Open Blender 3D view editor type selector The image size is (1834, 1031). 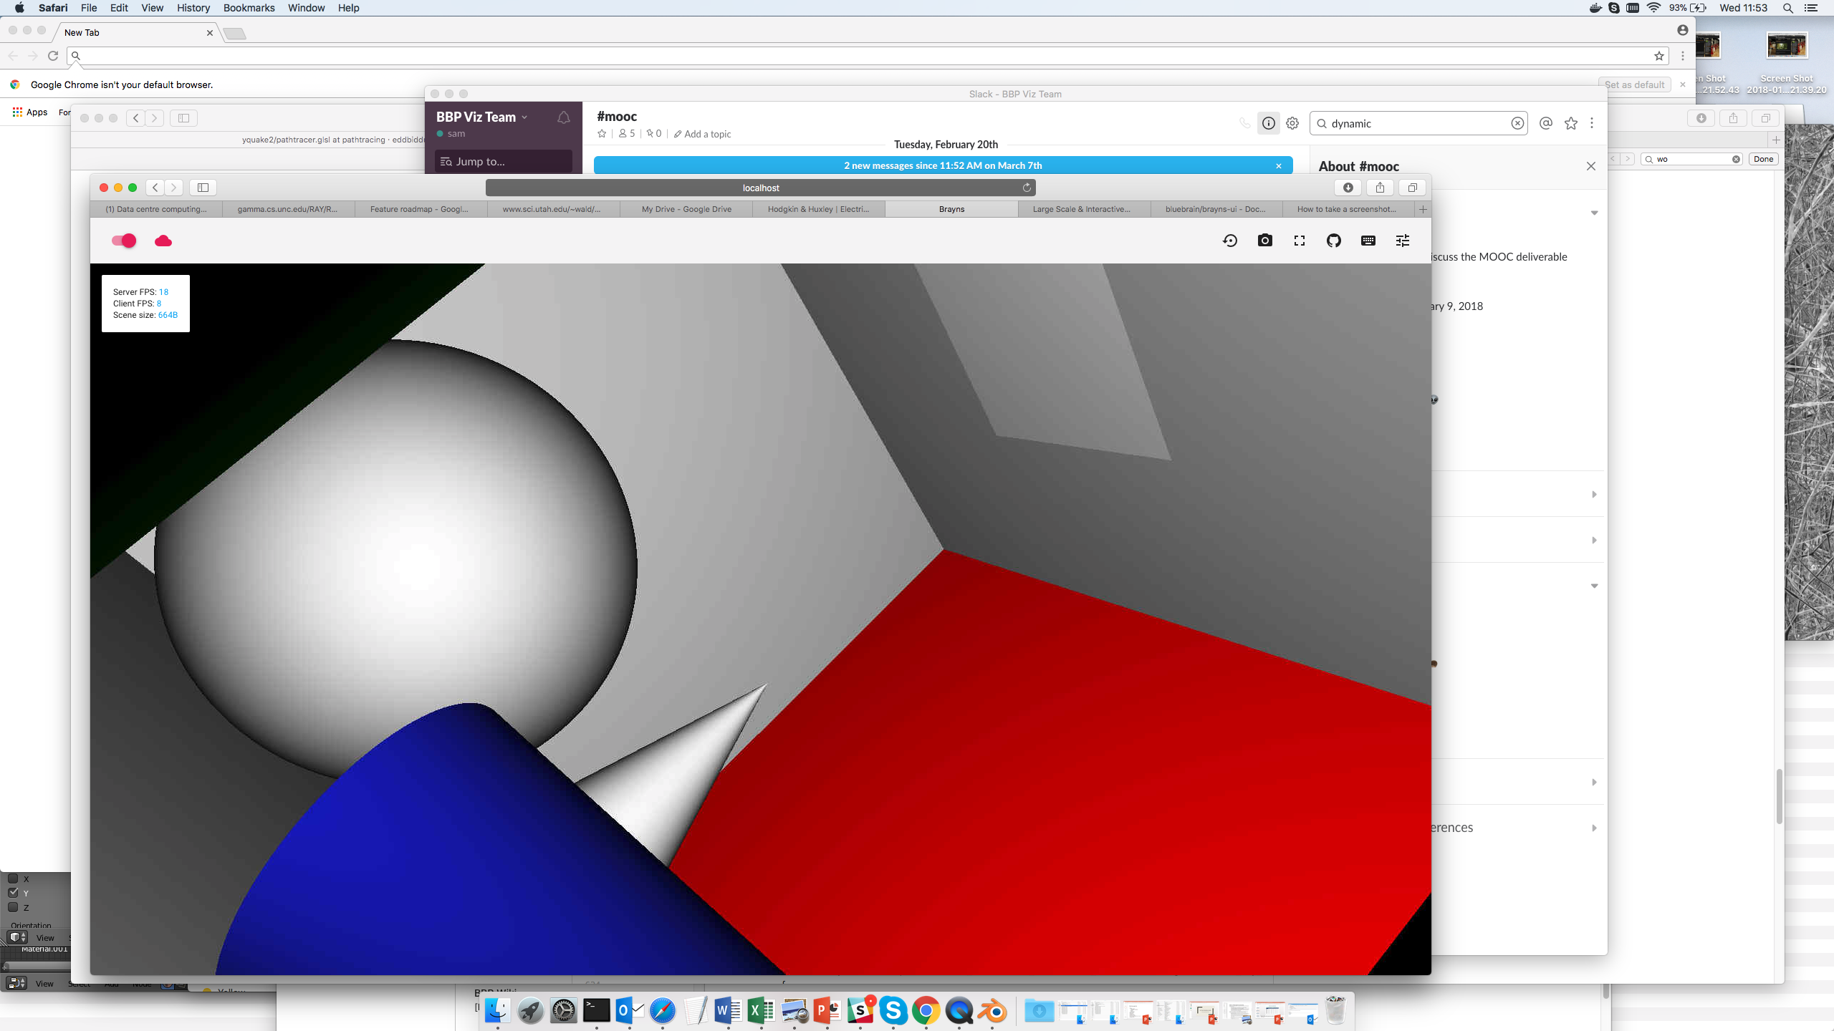(x=16, y=937)
